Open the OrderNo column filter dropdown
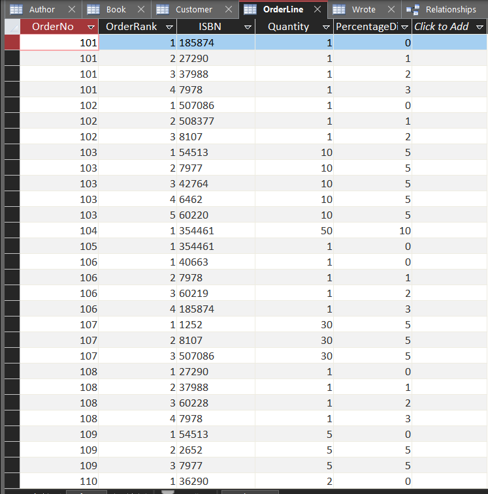Image resolution: width=488 pixels, height=494 pixels. point(91,27)
